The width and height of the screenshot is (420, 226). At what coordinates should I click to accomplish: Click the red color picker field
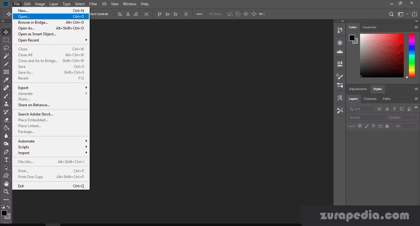point(382,55)
